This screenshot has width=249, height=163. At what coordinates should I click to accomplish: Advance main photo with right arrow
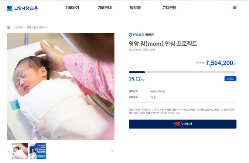point(110,86)
